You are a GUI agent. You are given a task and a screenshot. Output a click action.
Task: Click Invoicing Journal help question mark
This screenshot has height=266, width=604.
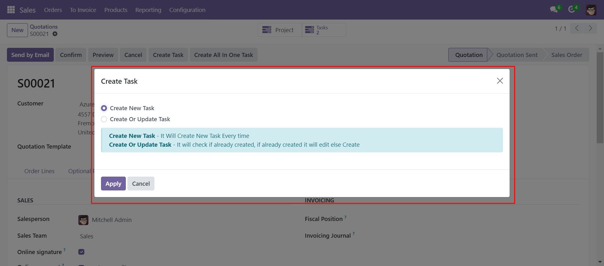(354, 234)
